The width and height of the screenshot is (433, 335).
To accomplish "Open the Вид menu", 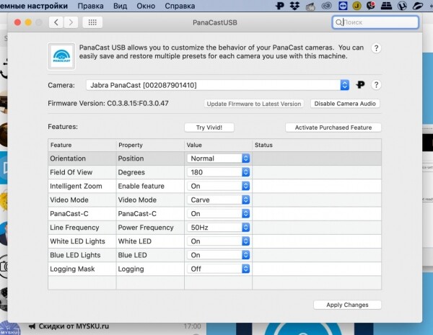I will [121, 5].
